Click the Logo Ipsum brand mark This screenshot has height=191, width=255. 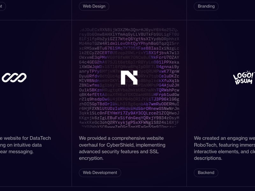point(243,78)
